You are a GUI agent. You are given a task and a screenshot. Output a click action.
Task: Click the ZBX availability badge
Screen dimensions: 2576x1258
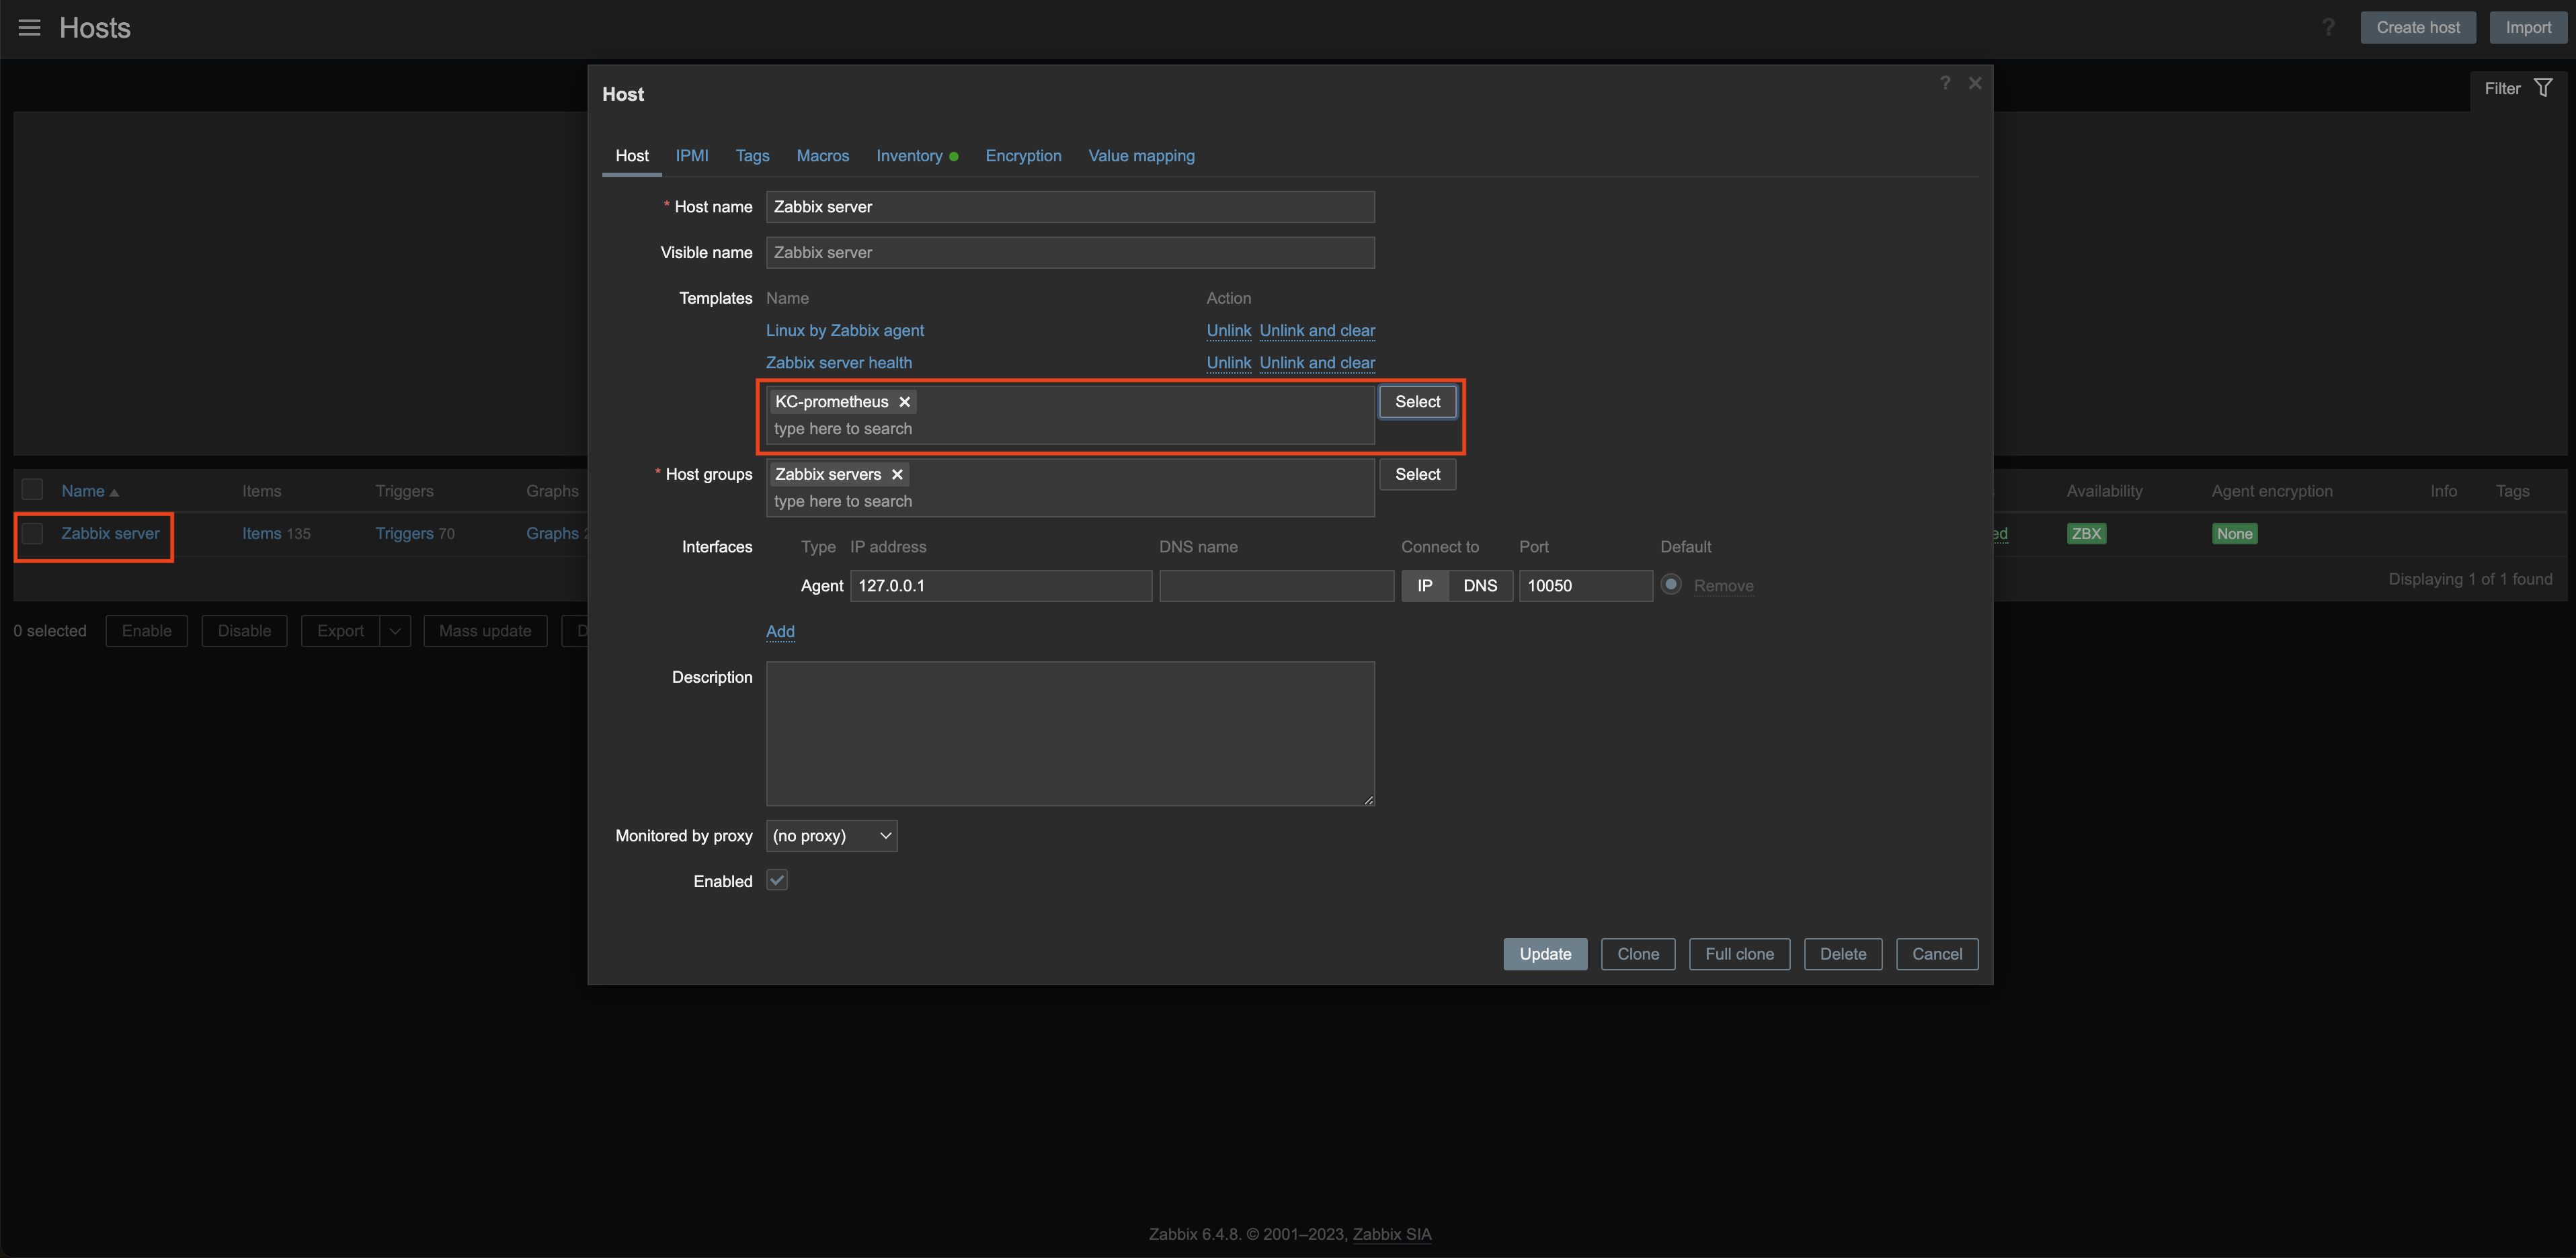(2086, 534)
